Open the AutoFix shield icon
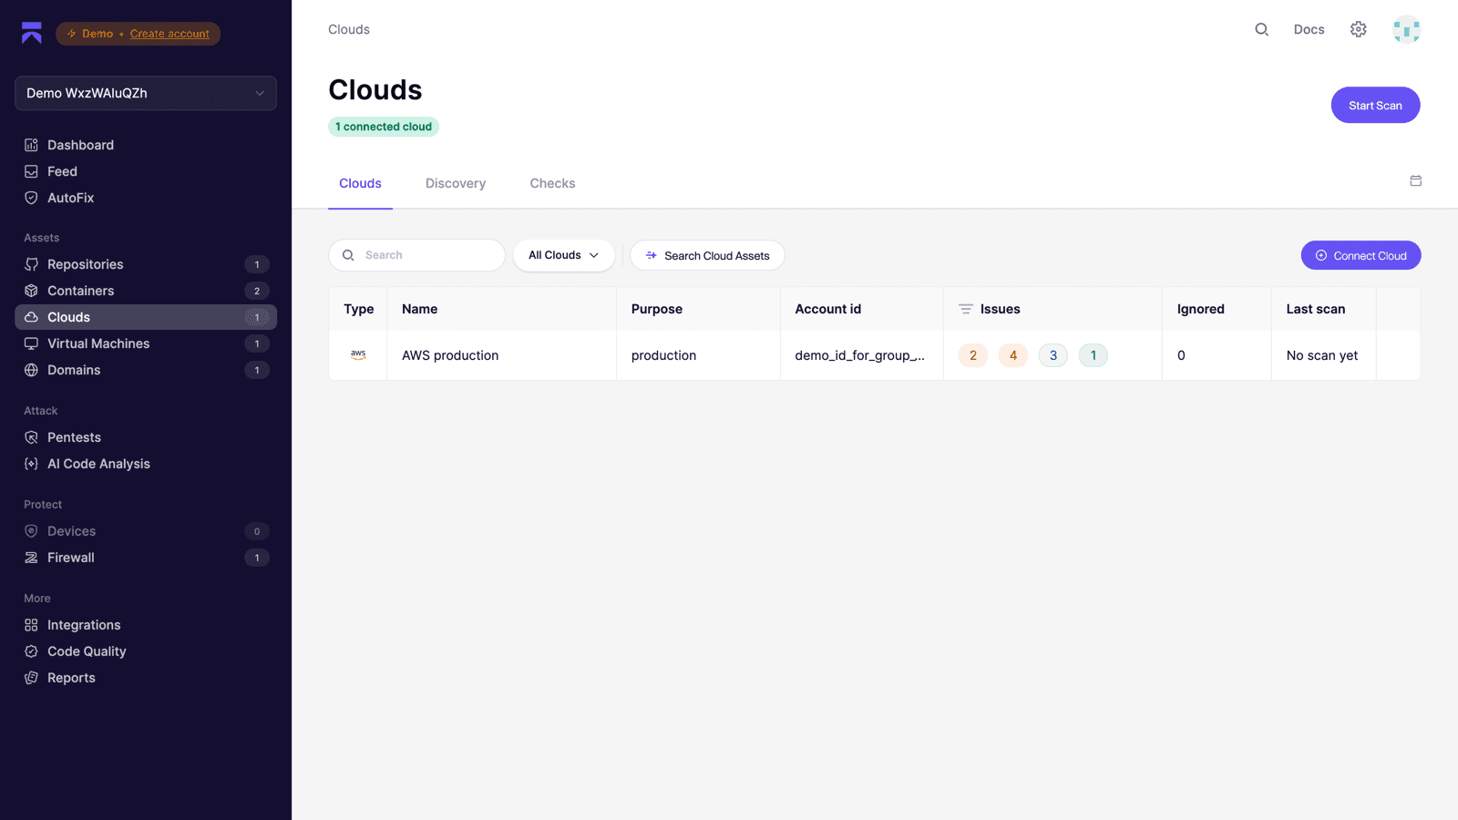The width and height of the screenshot is (1458, 820). click(x=31, y=198)
